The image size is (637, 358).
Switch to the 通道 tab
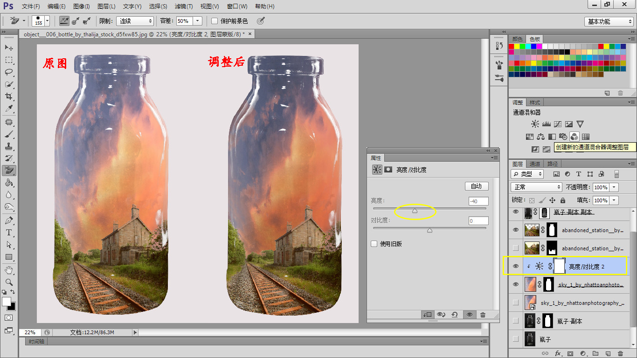[534, 164]
